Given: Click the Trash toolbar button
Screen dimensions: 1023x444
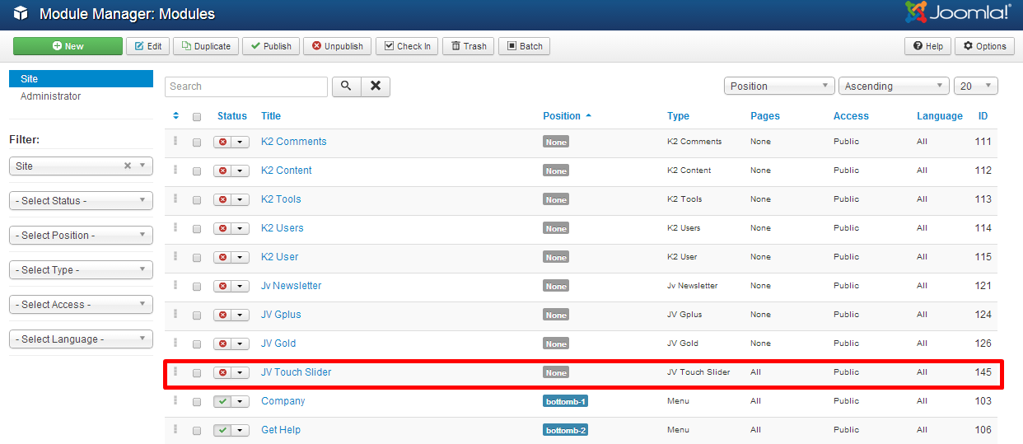Looking at the screenshot, I should (x=469, y=46).
